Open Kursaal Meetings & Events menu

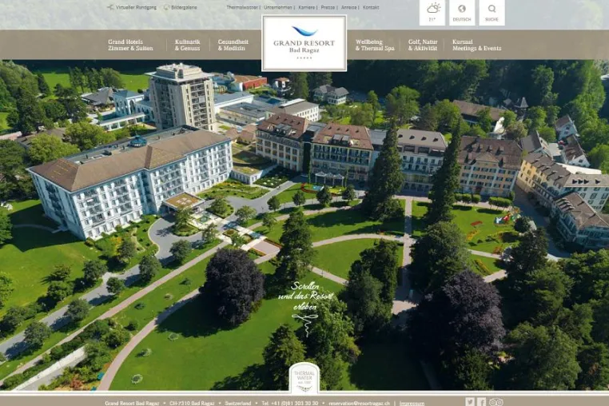[x=476, y=45]
